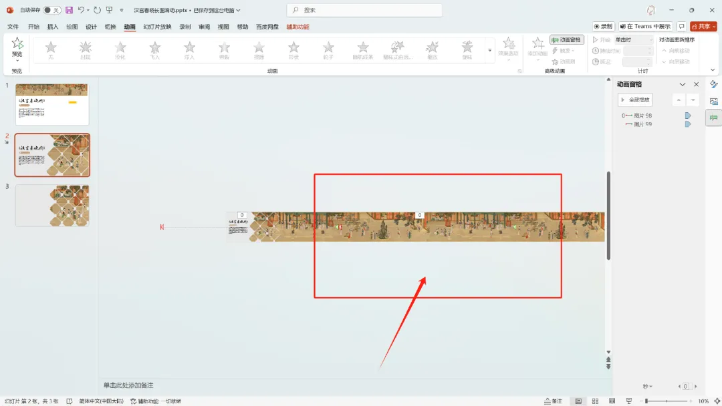Open customize quick access toolbar dropdown
The height and width of the screenshot is (406, 722).
point(122,10)
